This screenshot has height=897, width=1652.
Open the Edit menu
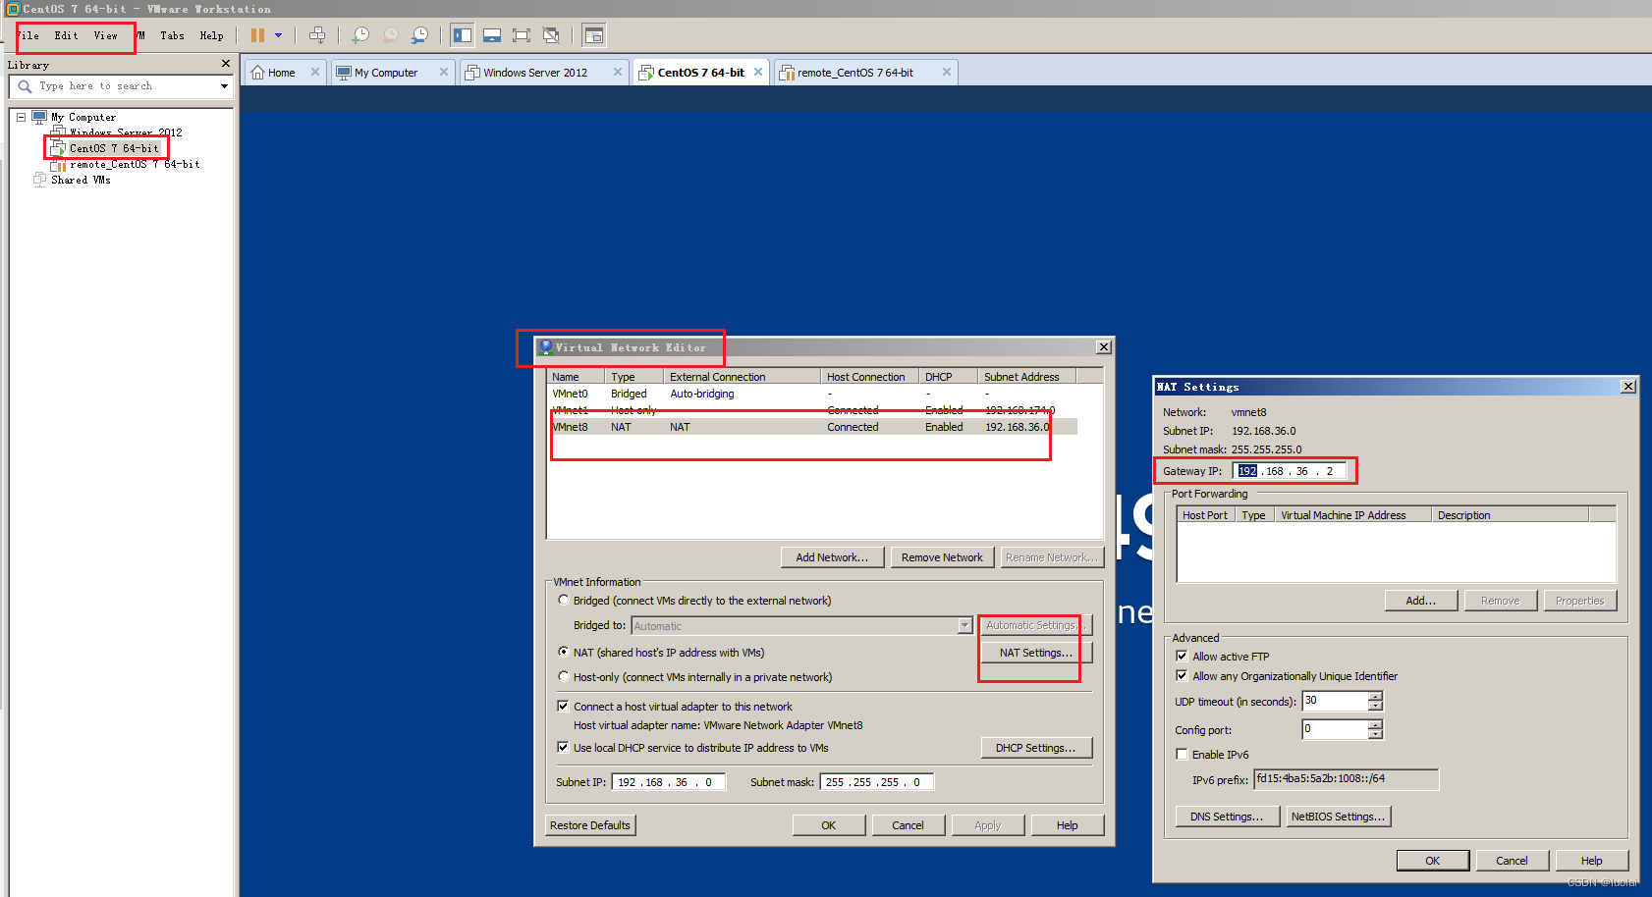pos(66,35)
